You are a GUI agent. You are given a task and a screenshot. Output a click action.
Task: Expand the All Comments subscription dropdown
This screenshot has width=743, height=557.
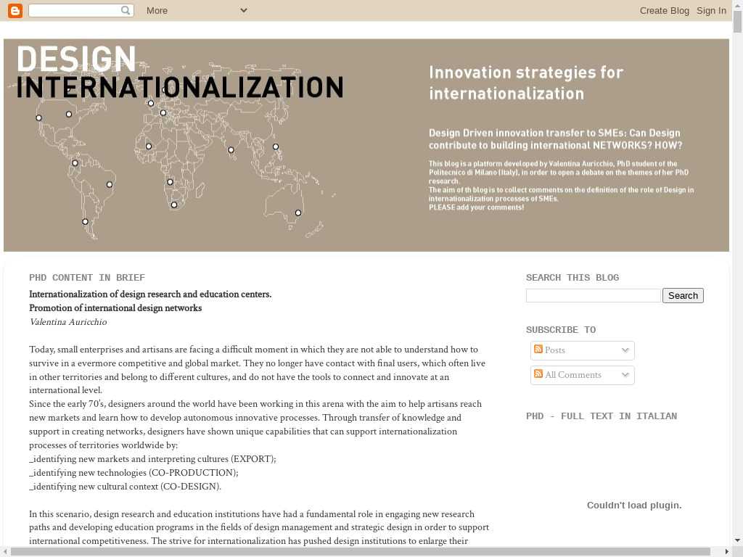tap(625, 375)
